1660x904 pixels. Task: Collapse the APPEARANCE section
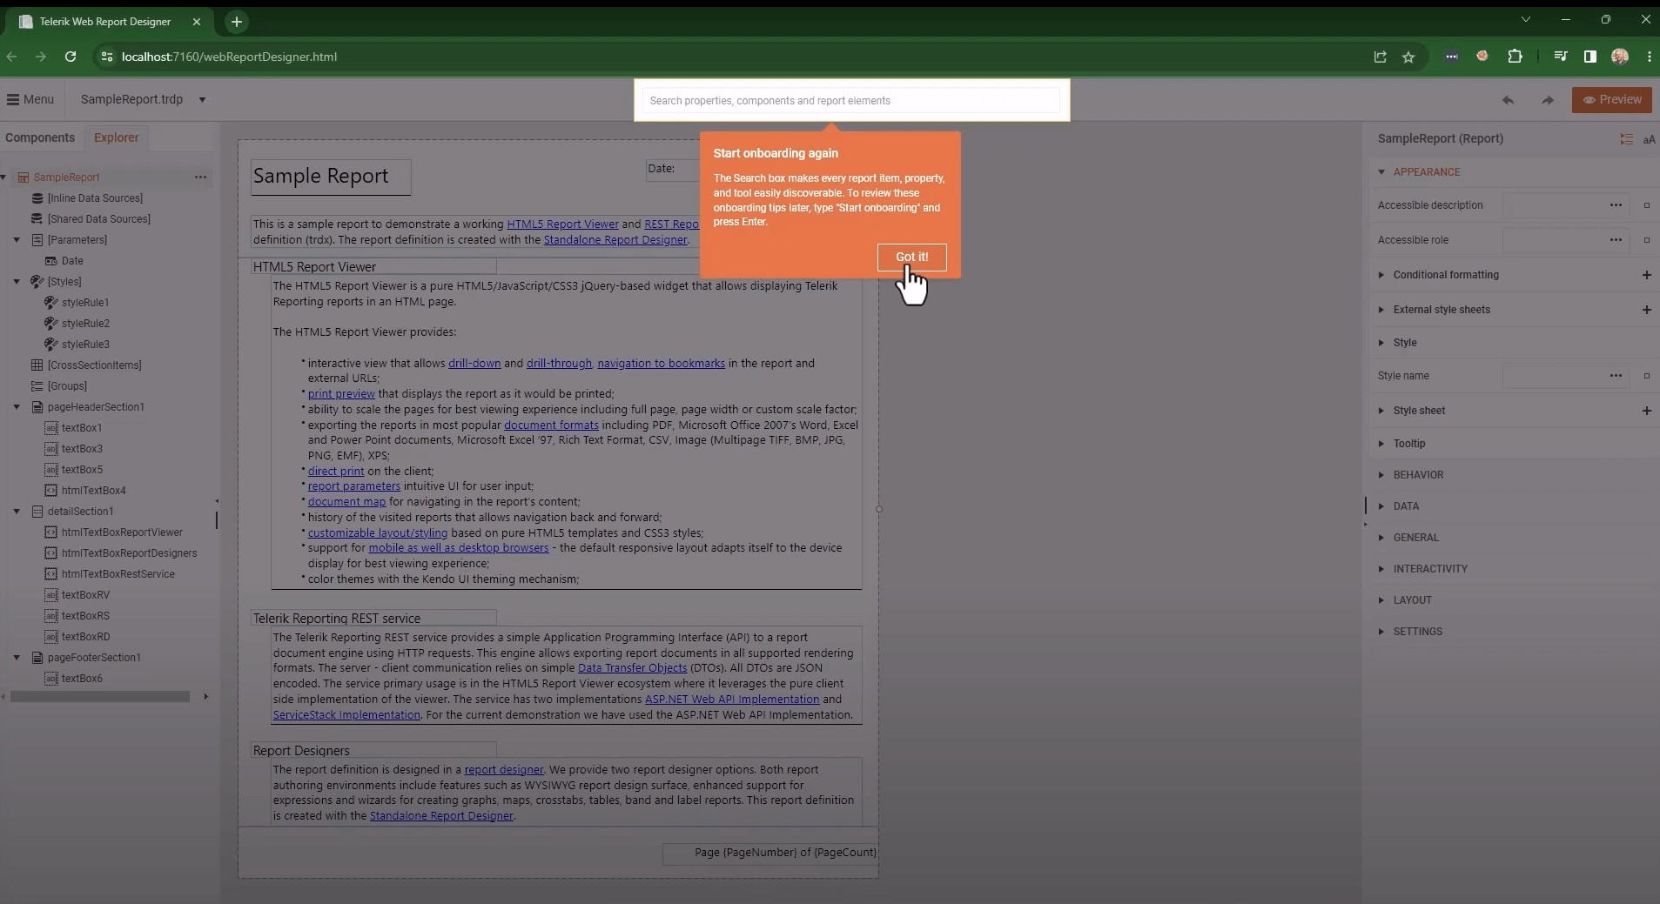point(1383,171)
